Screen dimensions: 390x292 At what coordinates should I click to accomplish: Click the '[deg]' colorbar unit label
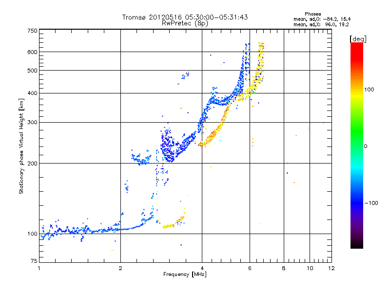(x=358, y=39)
